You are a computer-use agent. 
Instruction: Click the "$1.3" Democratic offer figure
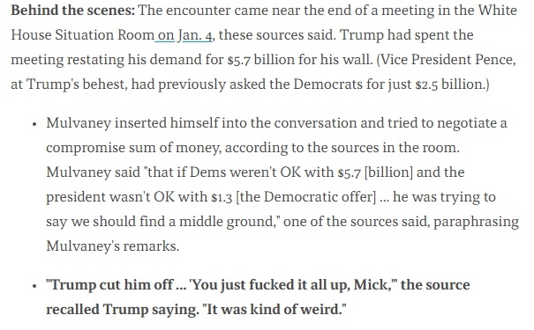point(222,197)
